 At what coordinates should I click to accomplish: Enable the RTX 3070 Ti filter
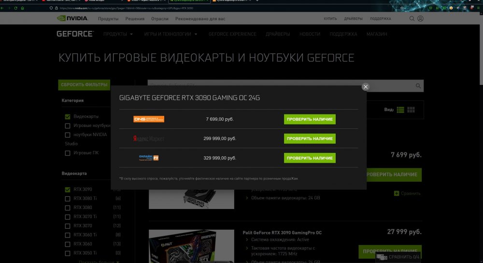pyautogui.click(x=68, y=217)
